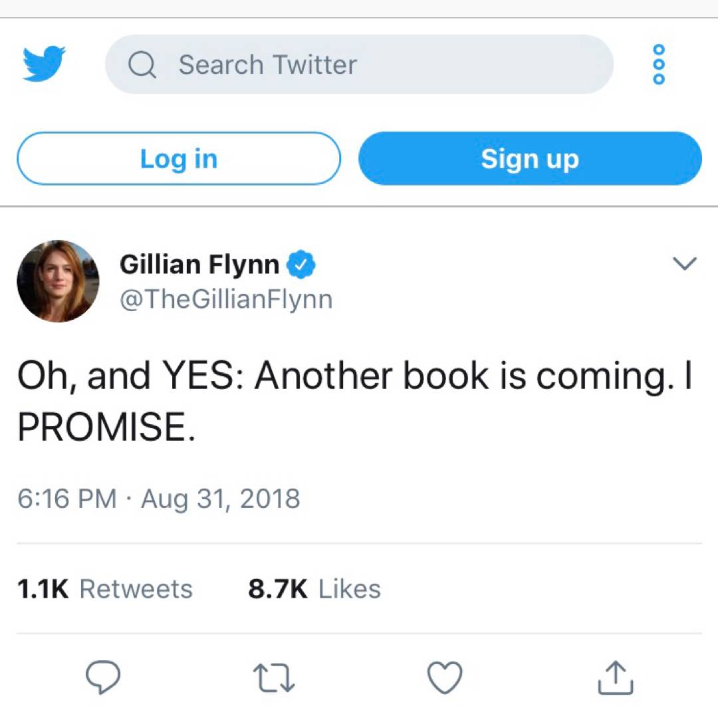Click the Twitter bird logo
718x718 pixels.
click(44, 64)
